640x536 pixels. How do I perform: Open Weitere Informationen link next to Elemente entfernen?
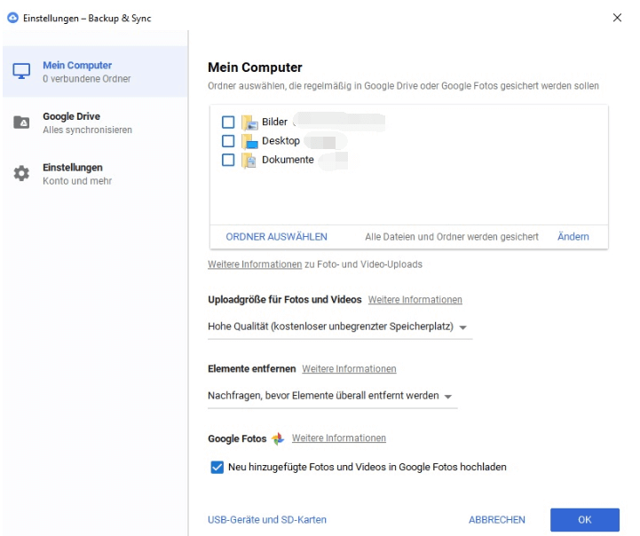coord(349,369)
